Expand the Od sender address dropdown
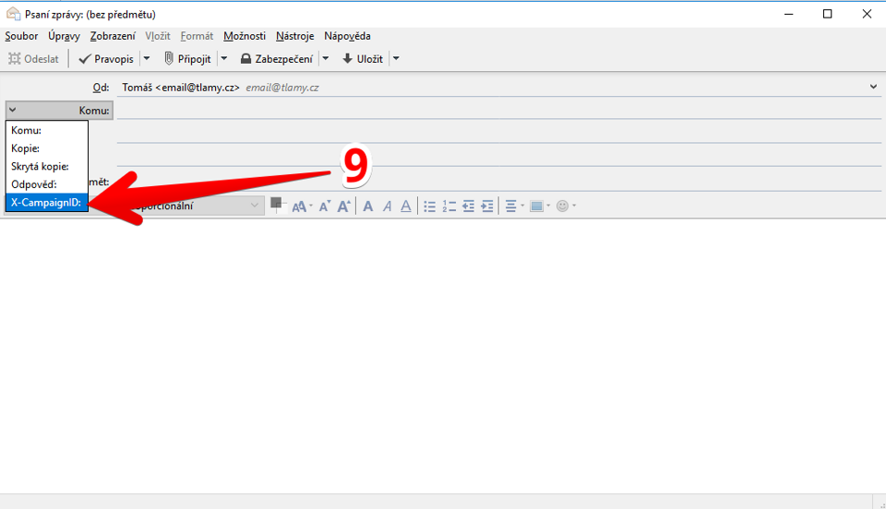 (x=874, y=87)
